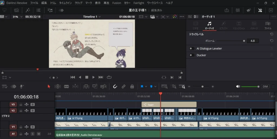This screenshot has height=139, width=277.
Task: Click the Quick Export icon
Action: [227, 10]
